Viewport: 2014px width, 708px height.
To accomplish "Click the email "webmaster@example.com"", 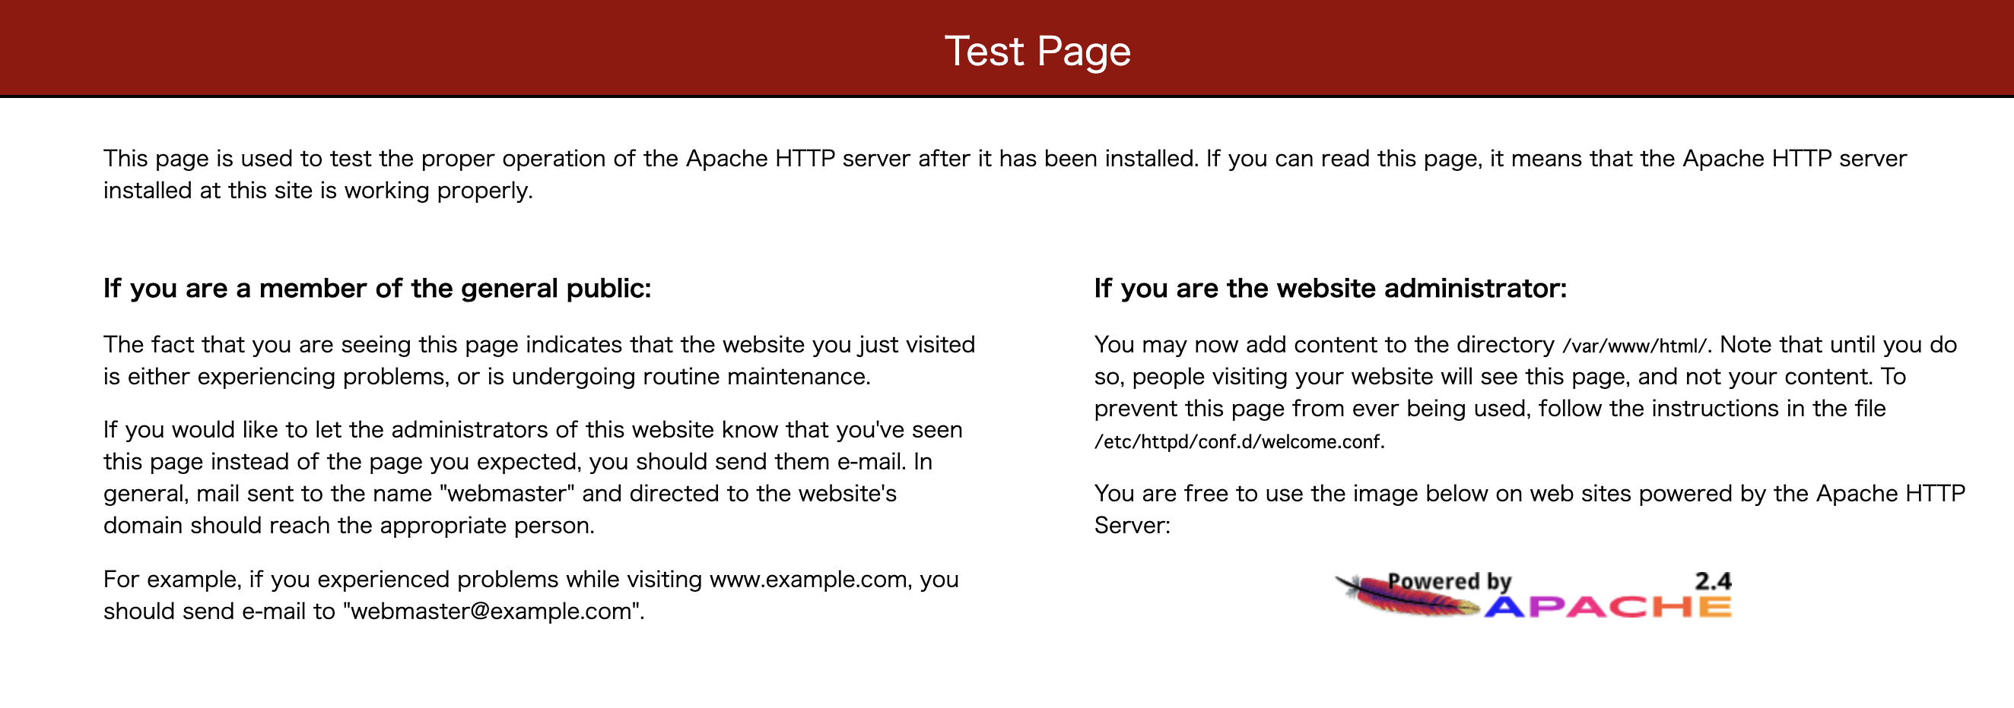I will tap(492, 612).
